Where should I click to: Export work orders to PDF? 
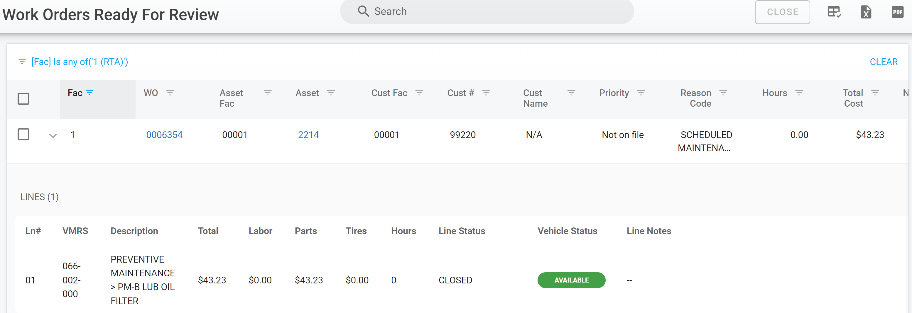(897, 12)
